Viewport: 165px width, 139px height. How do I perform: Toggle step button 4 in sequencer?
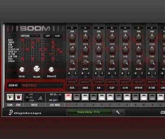[x=94, y=97]
